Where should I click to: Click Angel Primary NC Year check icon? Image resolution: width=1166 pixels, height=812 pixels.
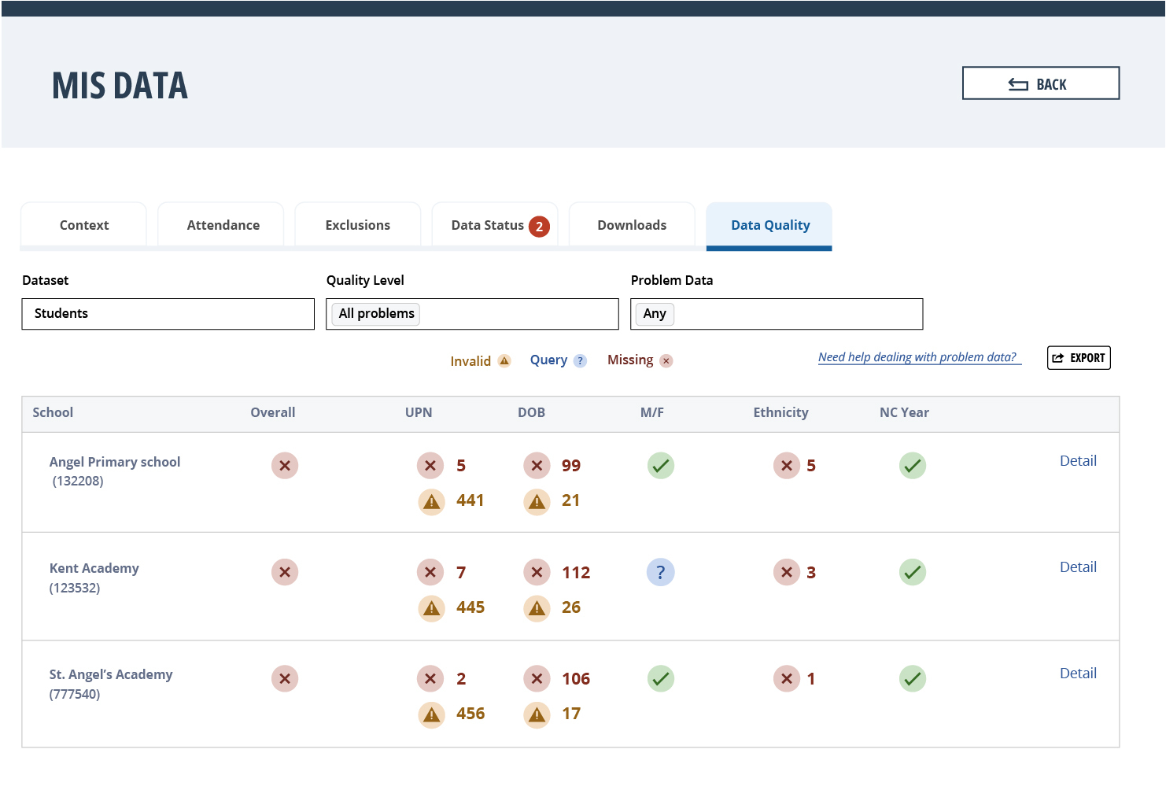[913, 466]
